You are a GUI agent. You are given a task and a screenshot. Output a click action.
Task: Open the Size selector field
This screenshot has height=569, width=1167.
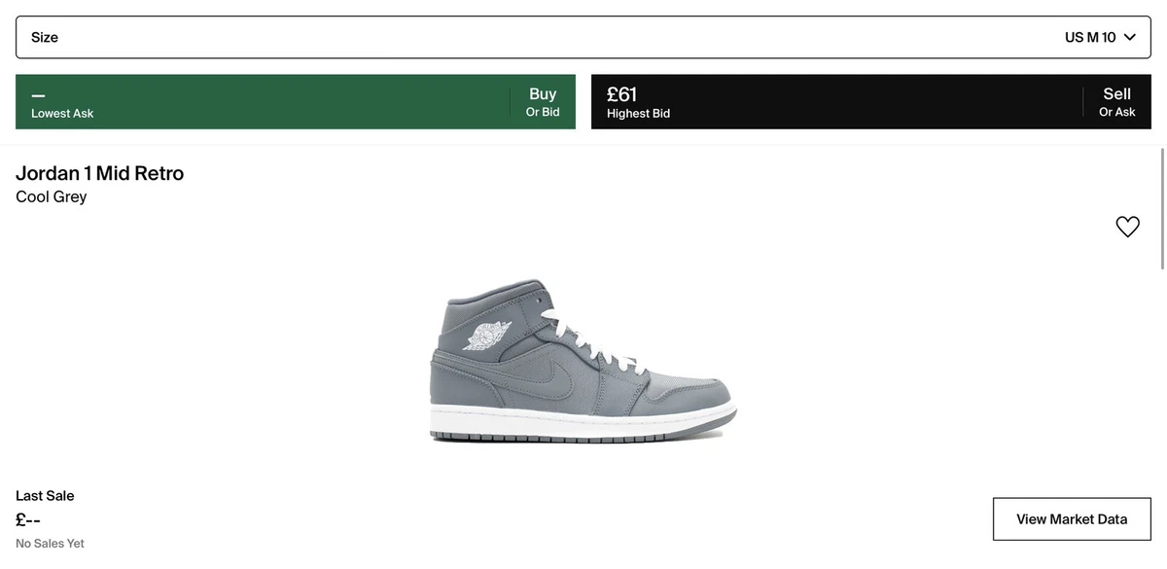(583, 37)
